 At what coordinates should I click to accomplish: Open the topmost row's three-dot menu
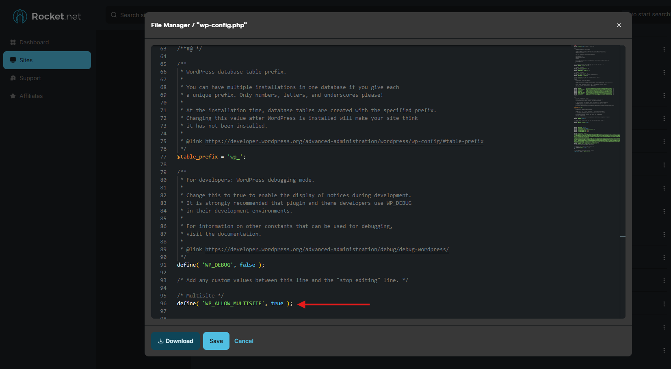(x=664, y=49)
